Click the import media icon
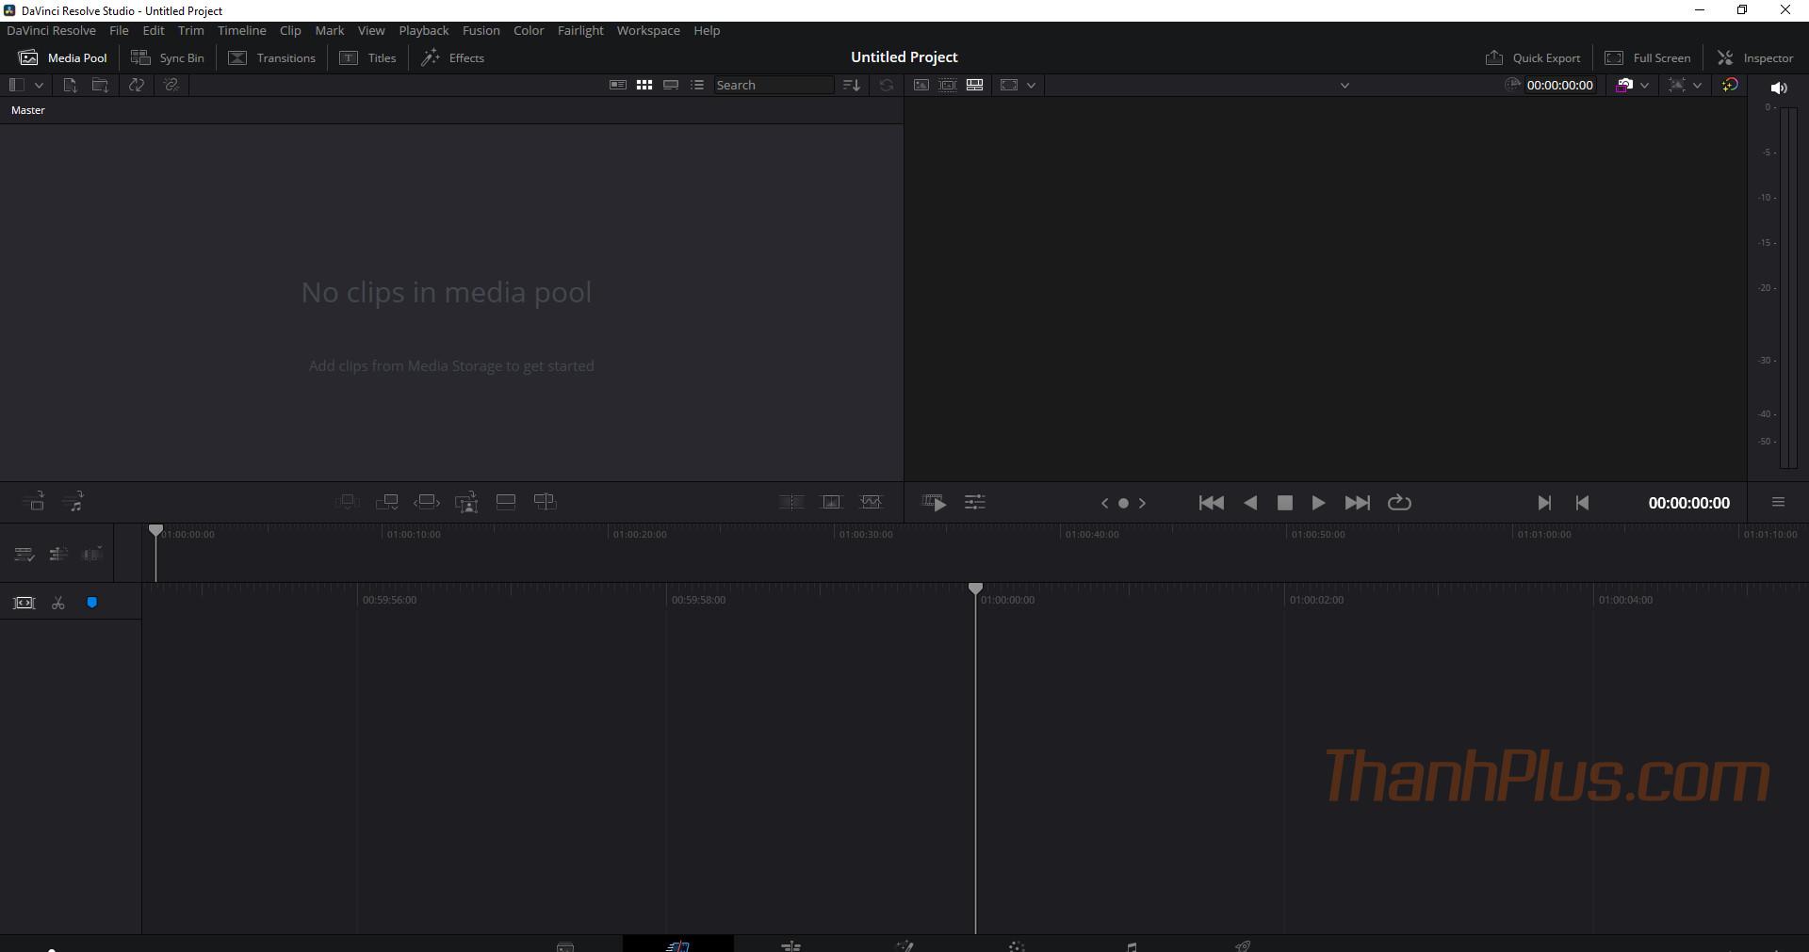Image resolution: width=1809 pixels, height=952 pixels. 70,85
